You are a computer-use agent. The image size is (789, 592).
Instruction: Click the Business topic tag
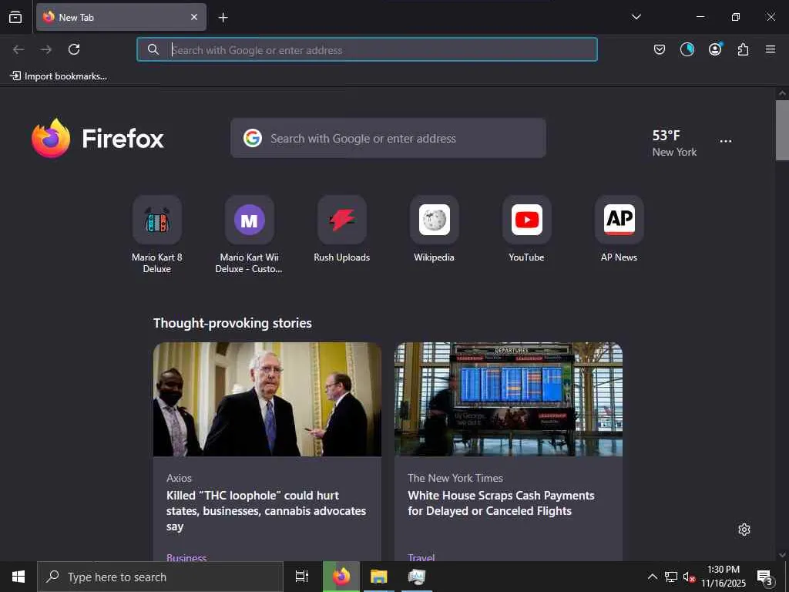pos(186,557)
